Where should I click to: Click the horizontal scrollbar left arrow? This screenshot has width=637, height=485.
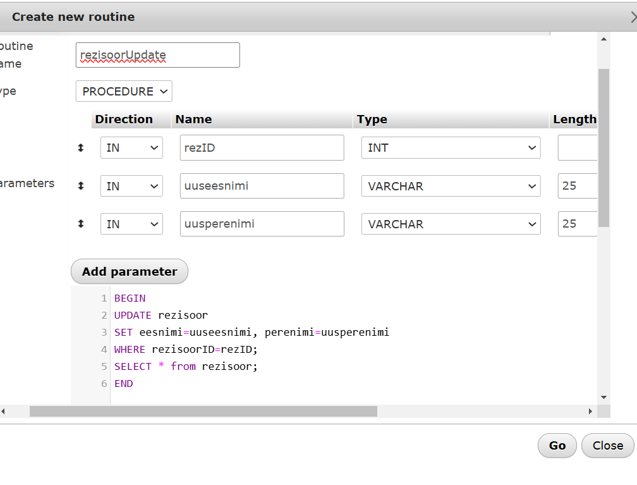click(x=3, y=411)
